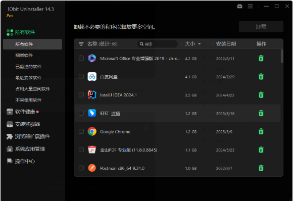Click the 1.1 GB size value
This screenshot has width=294, height=201.
(x=190, y=150)
